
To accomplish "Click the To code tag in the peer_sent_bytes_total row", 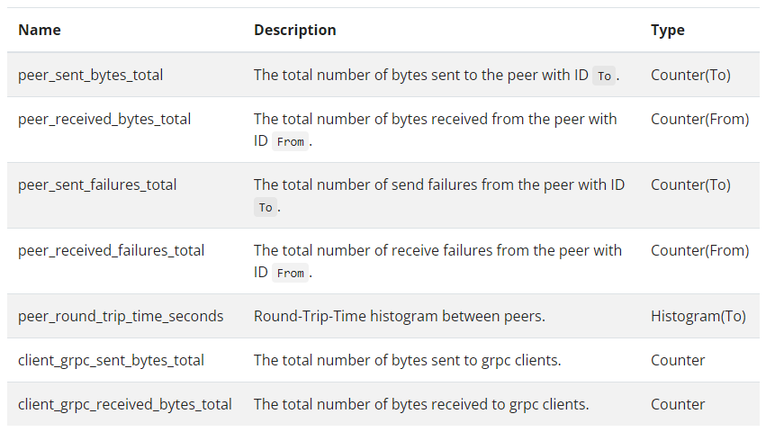I will [604, 76].
